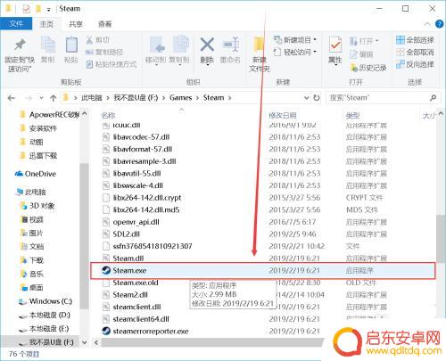This screenshot has height=361, width=446.
Task: Click 此电脑 in the address path
Action: pyautogui.click(x=92, y=98)
